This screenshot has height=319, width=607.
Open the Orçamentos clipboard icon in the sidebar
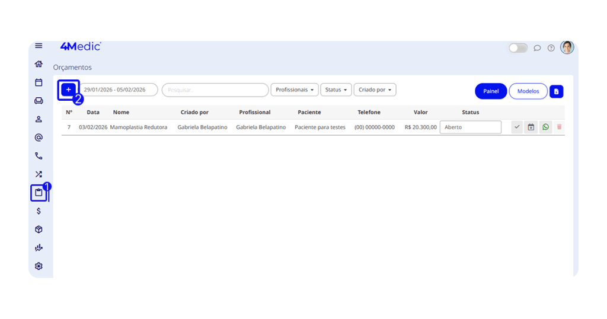point(39,193)
